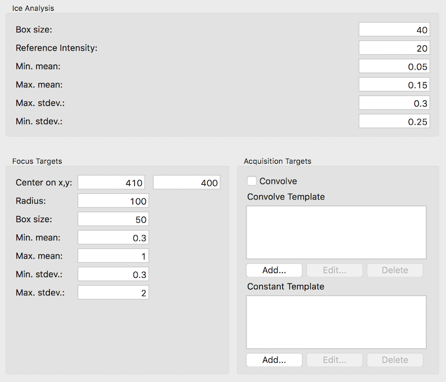Focus the Focus Targets Max. mean field
The image size is (446, 382).
(x=113, y=256)
